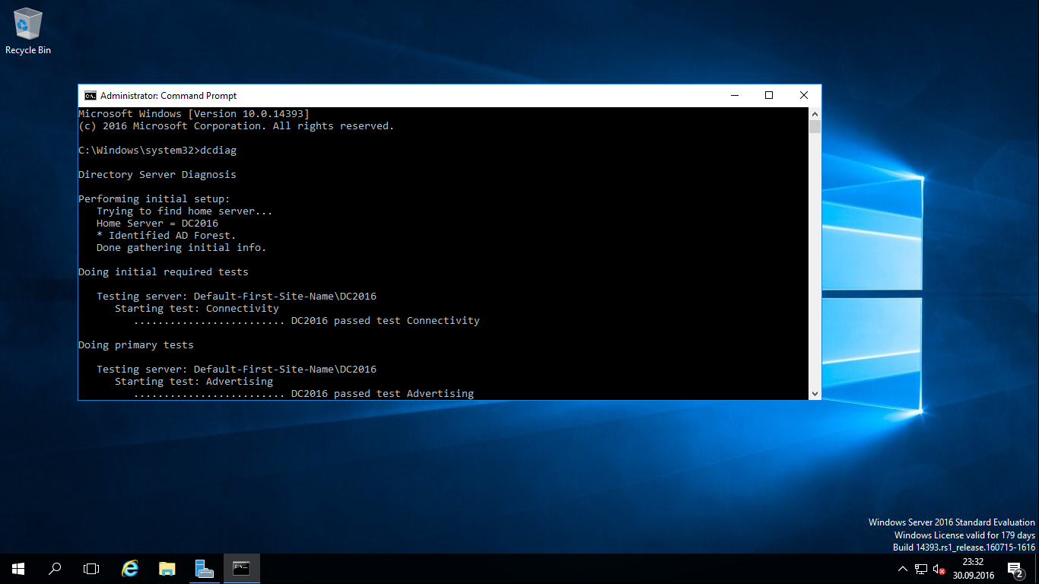Click the console vertical scrollbar thumb
Image resolution: width=1039 pixels, height=584 pixels.
pyautogui.click(x=815, y=126)
